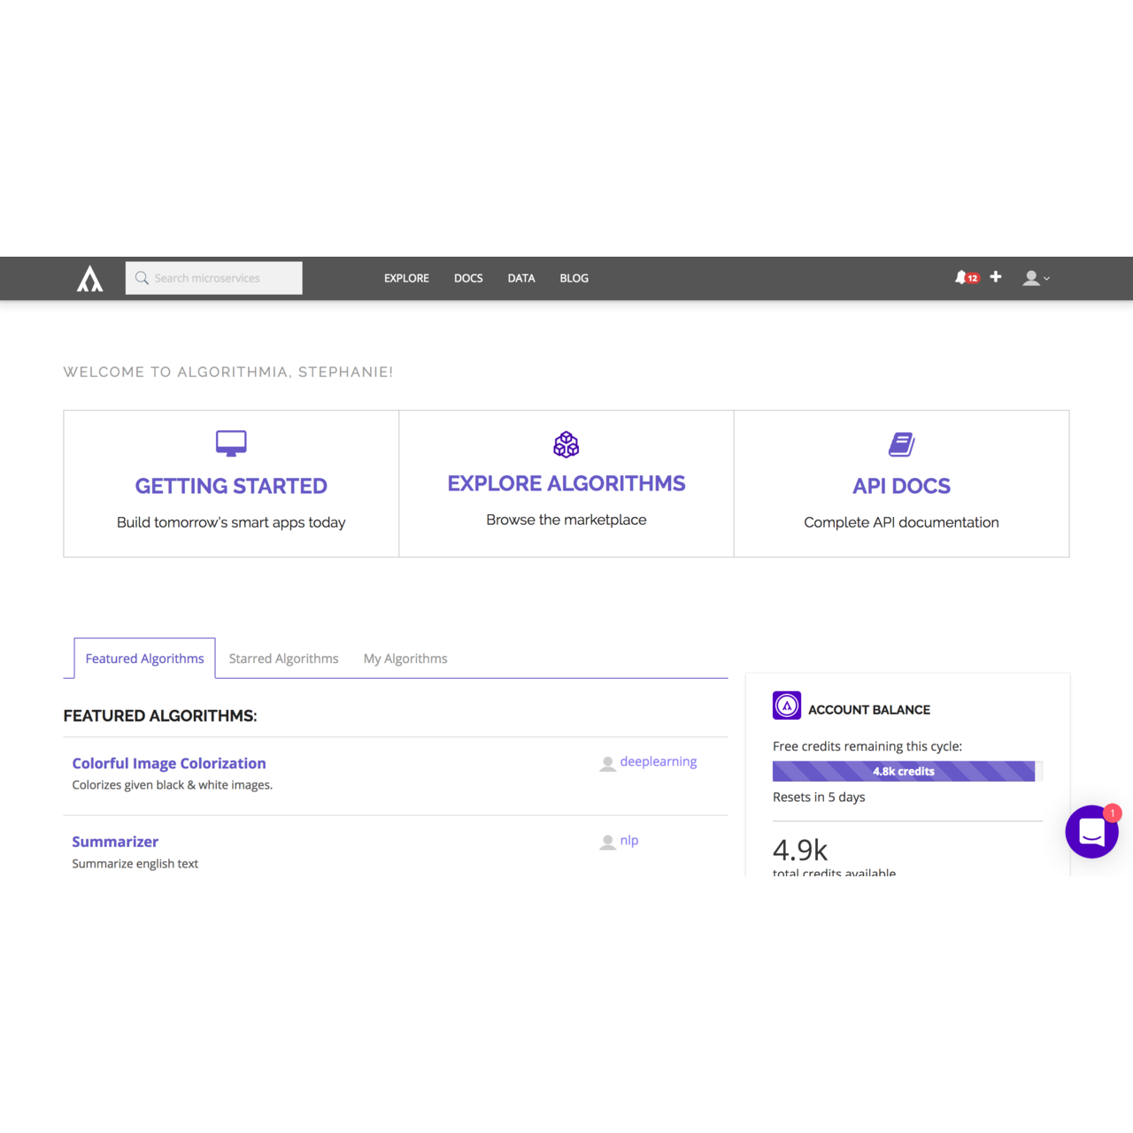Expand the account menu chevron

click(x=1047, y=279)
